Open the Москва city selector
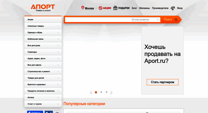208x113 pixels. click(x=89, y=8)
